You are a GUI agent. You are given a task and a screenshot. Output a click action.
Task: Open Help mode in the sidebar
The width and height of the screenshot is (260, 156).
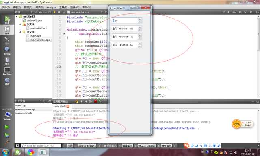coord(7,81)
